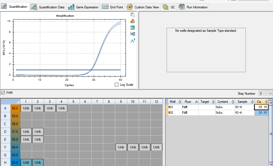Select well A4 Unk in plate grid
This screenshot has width=273, height=166.
pos(62,108)
